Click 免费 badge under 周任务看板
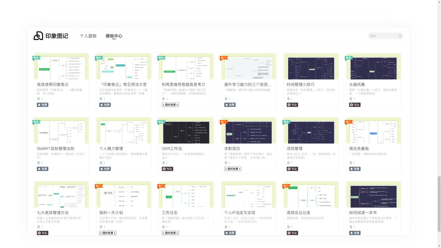 [x=355, y=169]
